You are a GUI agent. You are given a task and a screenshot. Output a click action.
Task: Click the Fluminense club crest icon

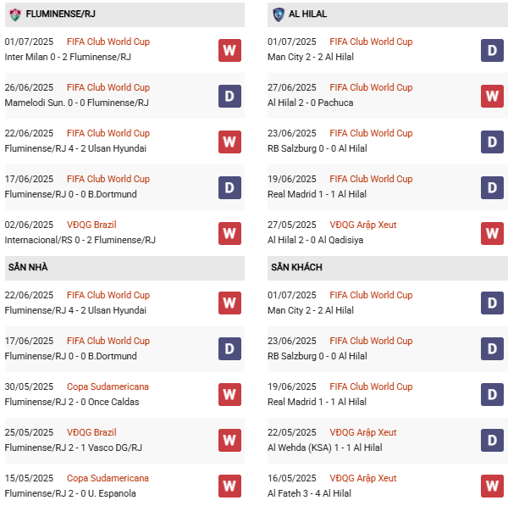click(14, 14)
